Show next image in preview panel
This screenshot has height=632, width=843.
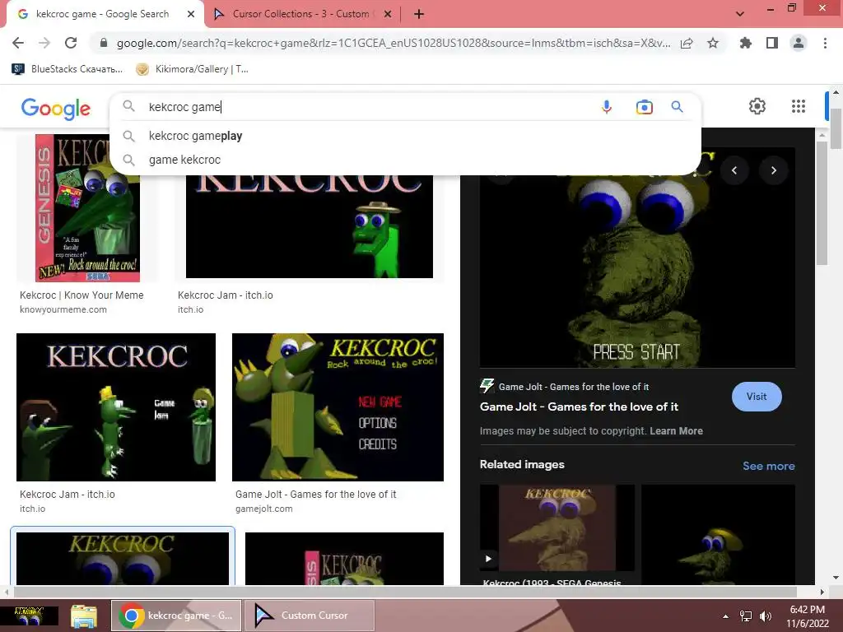tap(774, 170)
